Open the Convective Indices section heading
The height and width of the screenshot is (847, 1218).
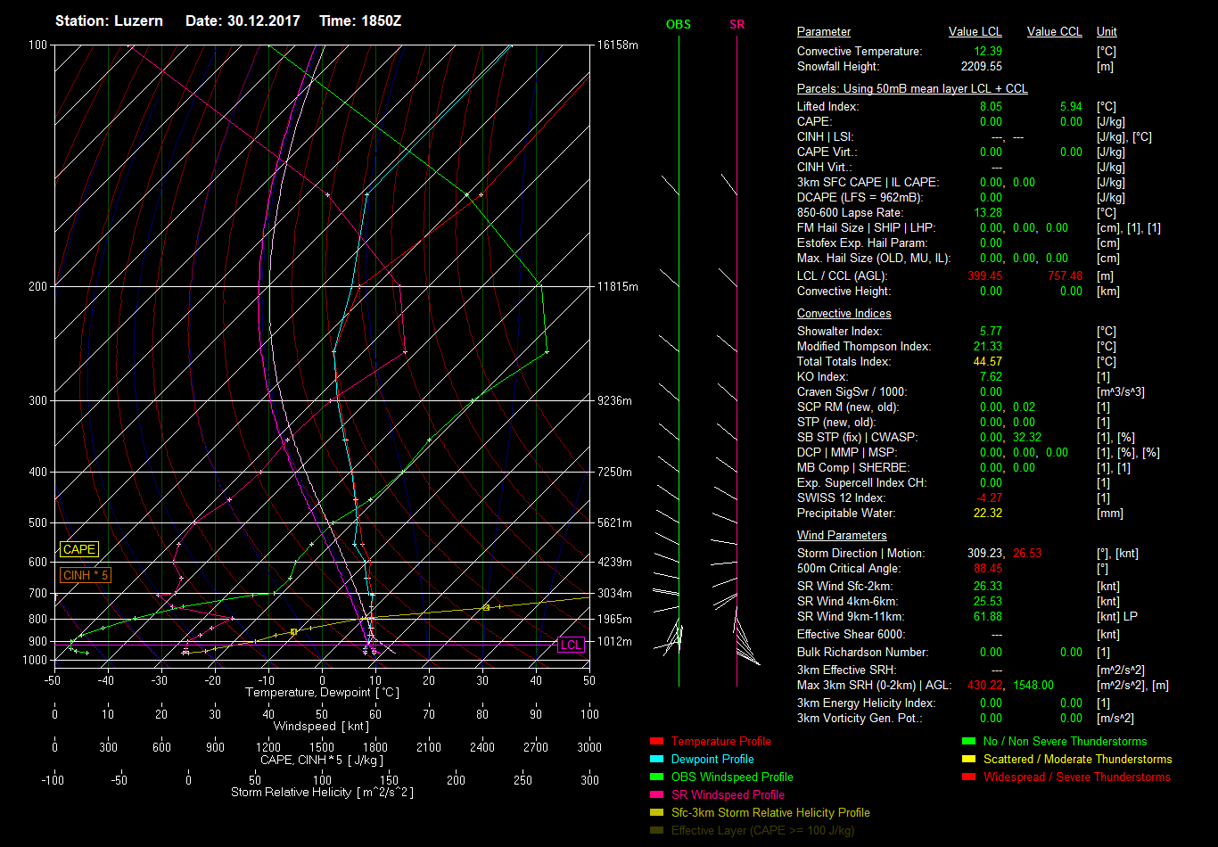click(x=844, y=314)
